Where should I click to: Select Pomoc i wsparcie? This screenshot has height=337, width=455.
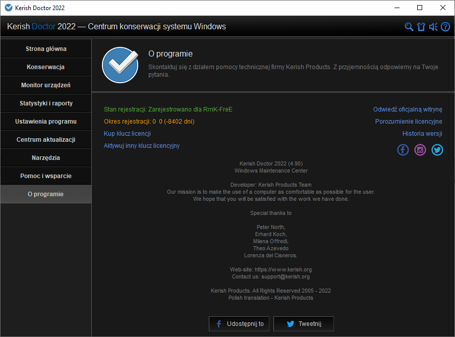tap(46, 176)
